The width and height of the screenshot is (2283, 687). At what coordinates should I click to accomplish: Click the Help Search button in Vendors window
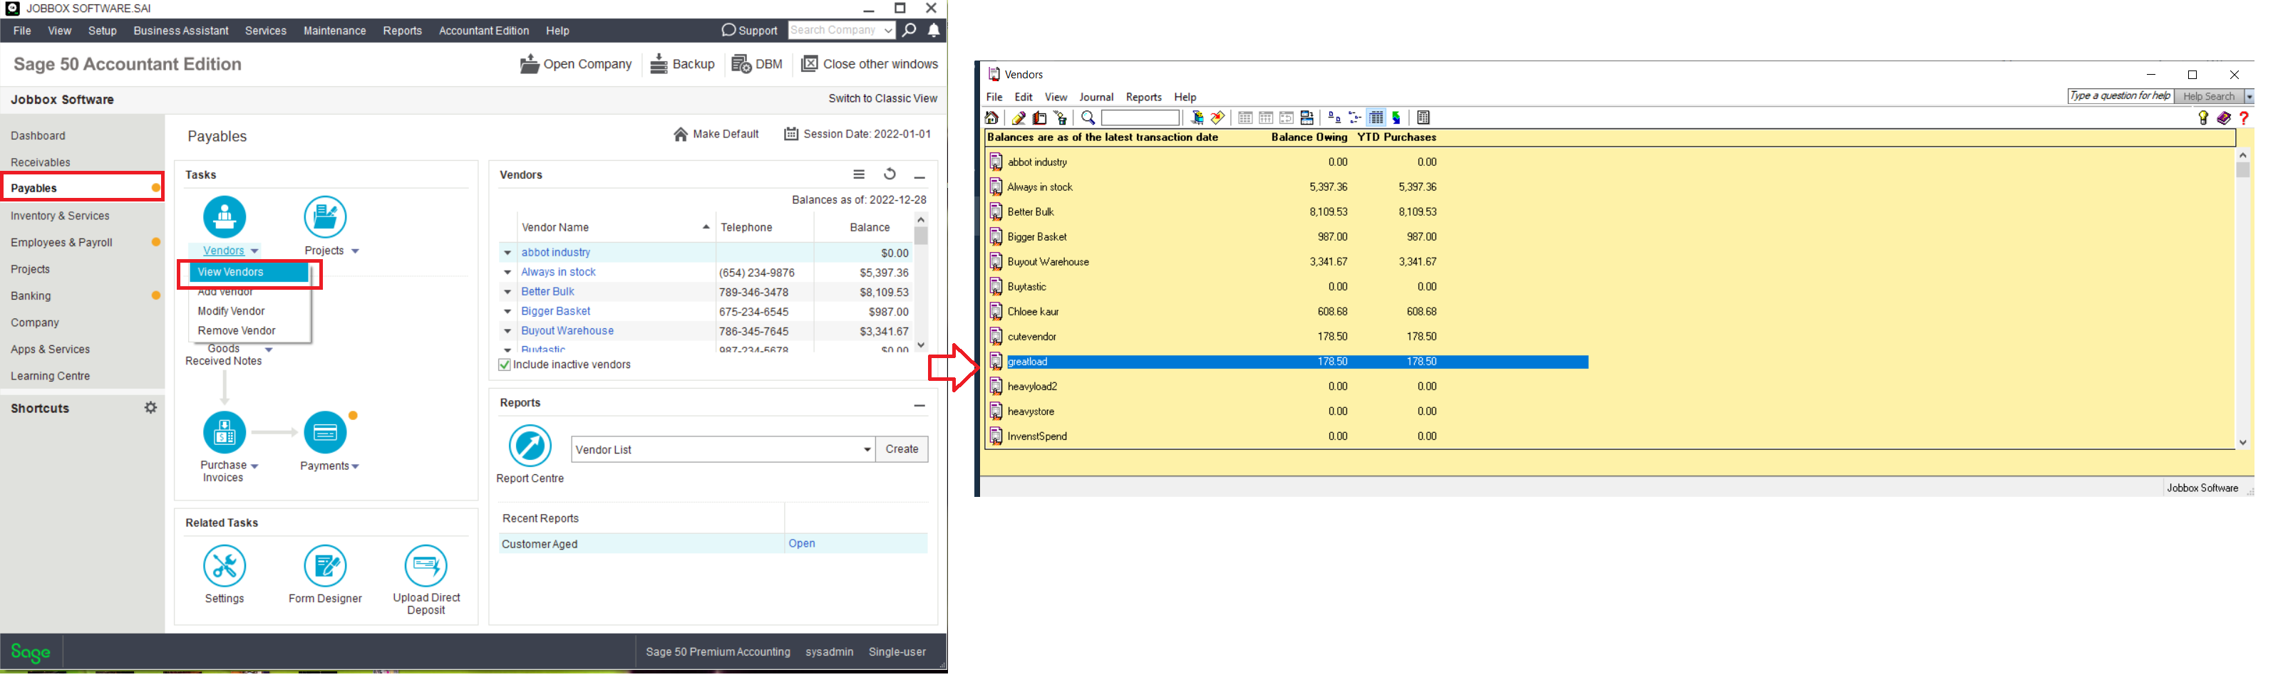coord(2209,98)
